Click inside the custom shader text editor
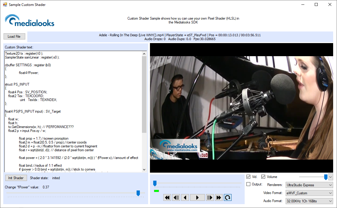337x208 pixels. coord(73,111)
